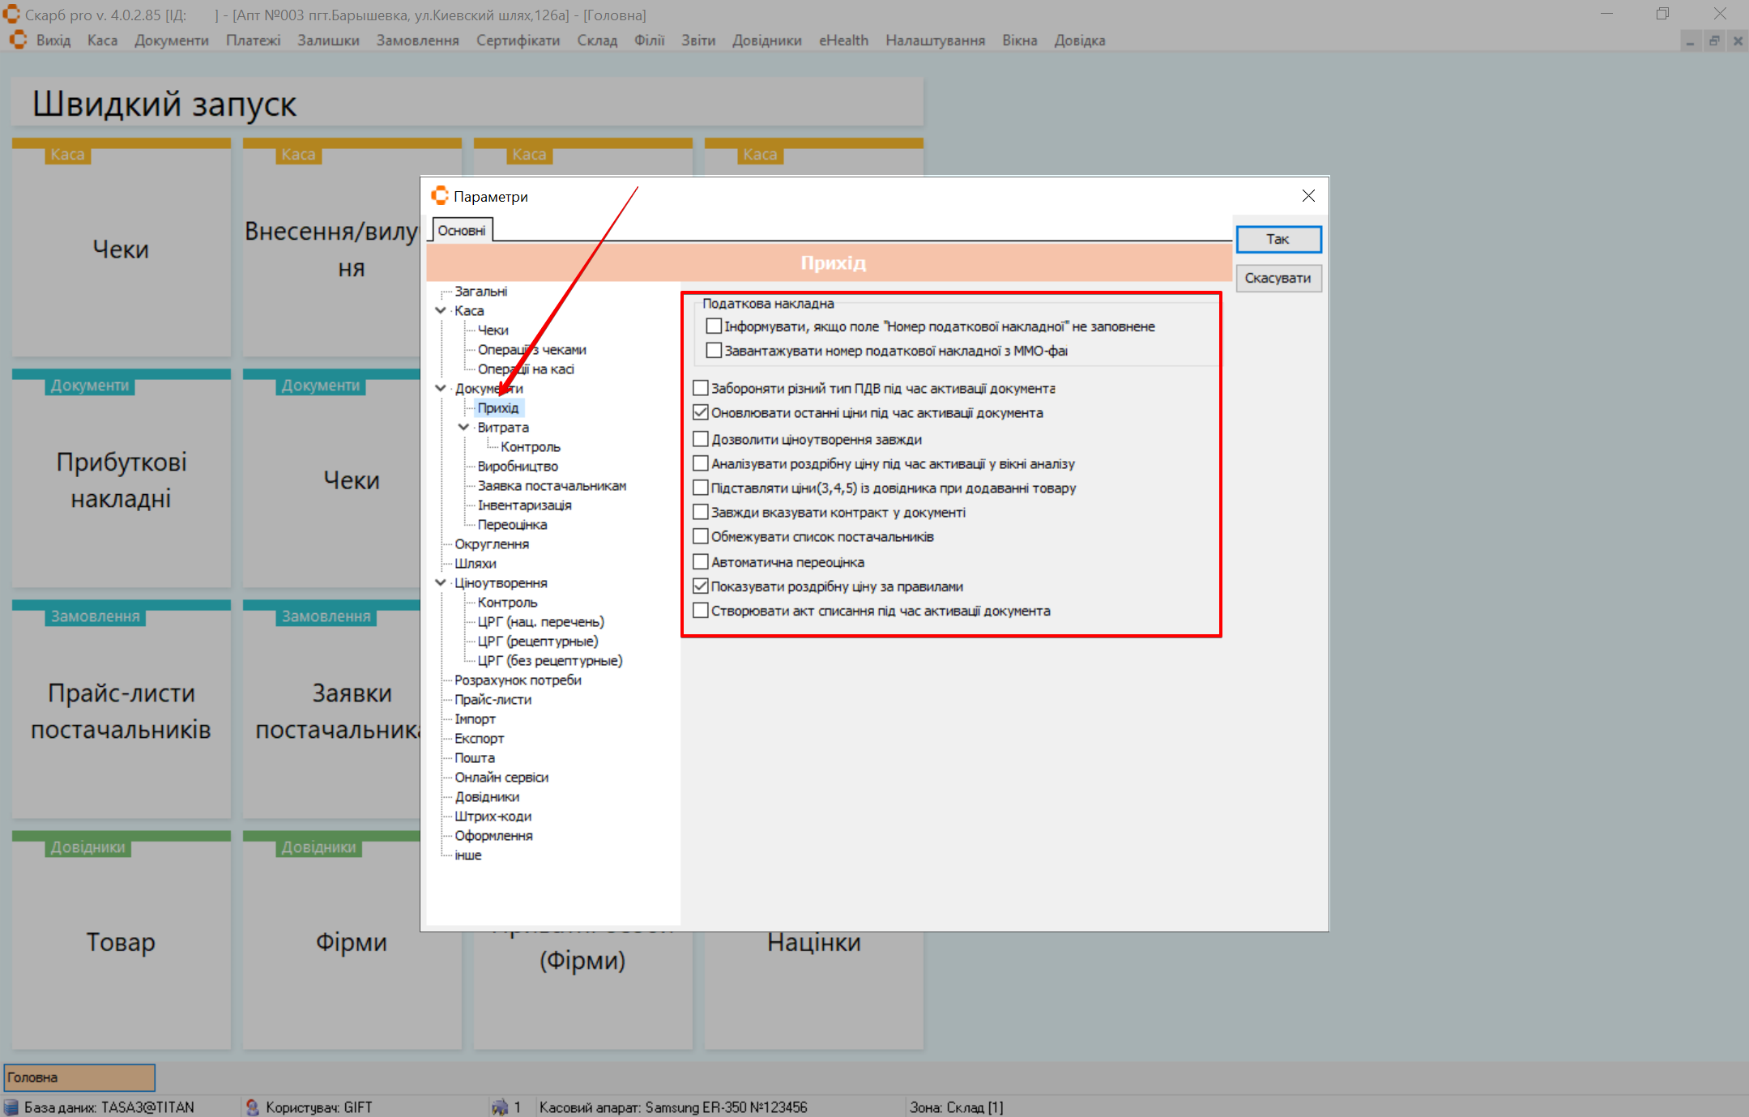Collapse the Витрата tree branch
Screen dimensions: 1749x1117
(463, 428)
